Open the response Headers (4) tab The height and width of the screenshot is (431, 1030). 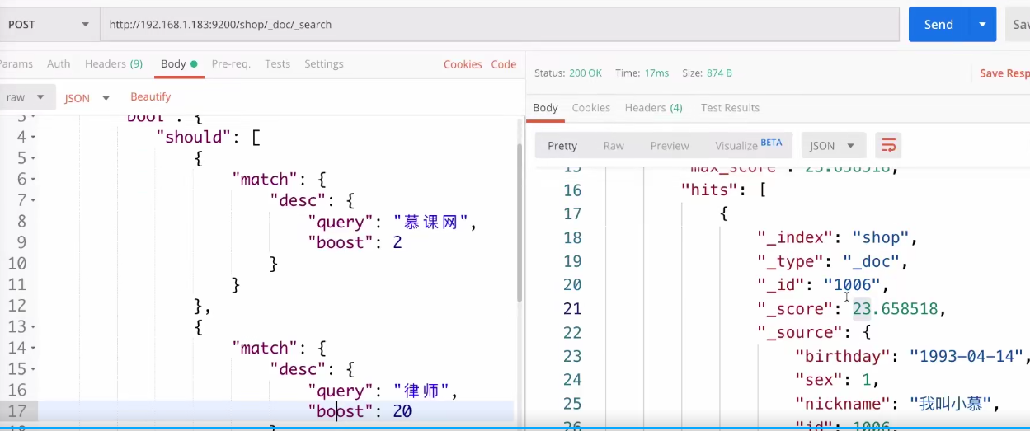click(x=654, y=108)
